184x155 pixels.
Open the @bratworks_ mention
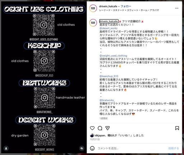pos(107,100)
